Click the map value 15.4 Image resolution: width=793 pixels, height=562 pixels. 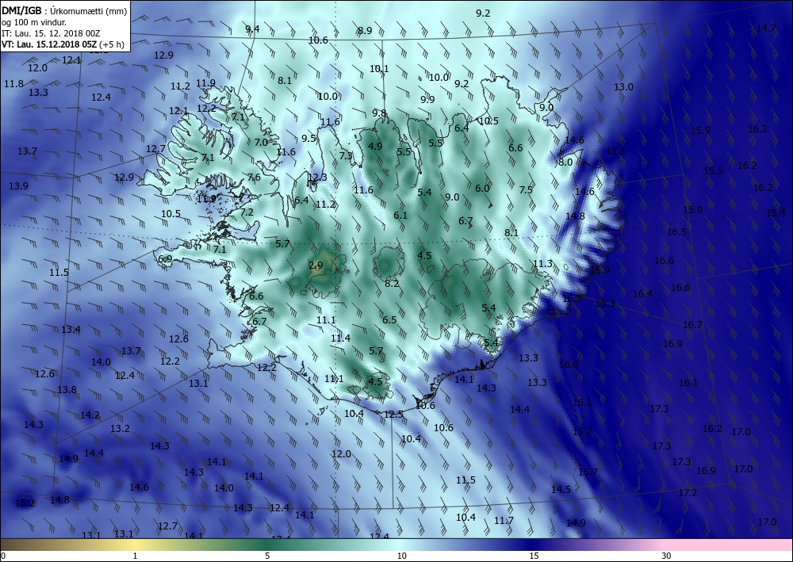point(776,213)
